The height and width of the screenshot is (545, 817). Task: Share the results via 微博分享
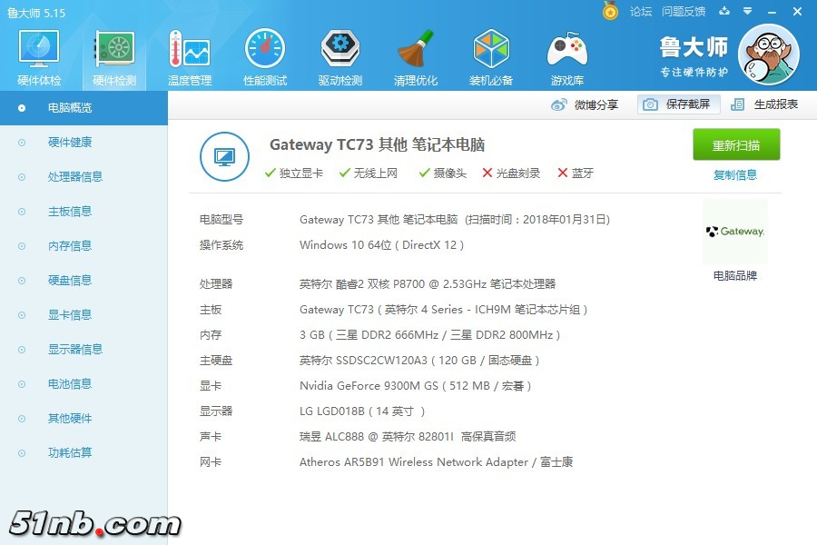pos(586,104)
